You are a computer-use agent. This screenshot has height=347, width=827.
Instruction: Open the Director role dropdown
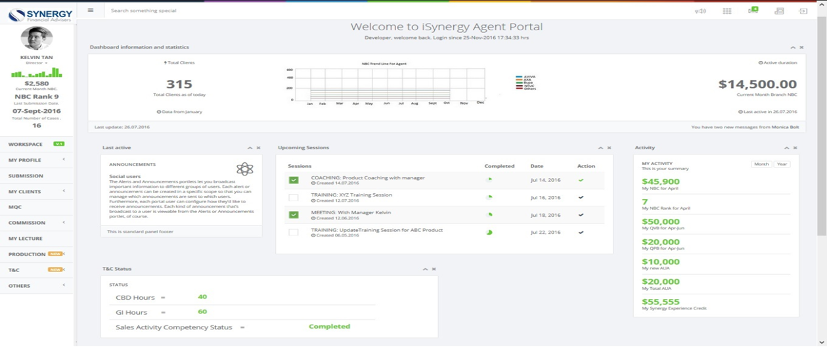tap(36, 63)
